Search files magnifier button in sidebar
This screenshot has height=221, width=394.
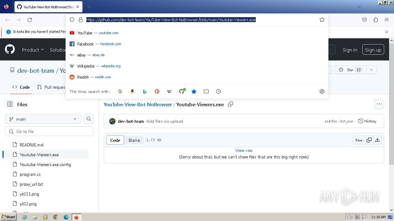(x=89, y=119)
